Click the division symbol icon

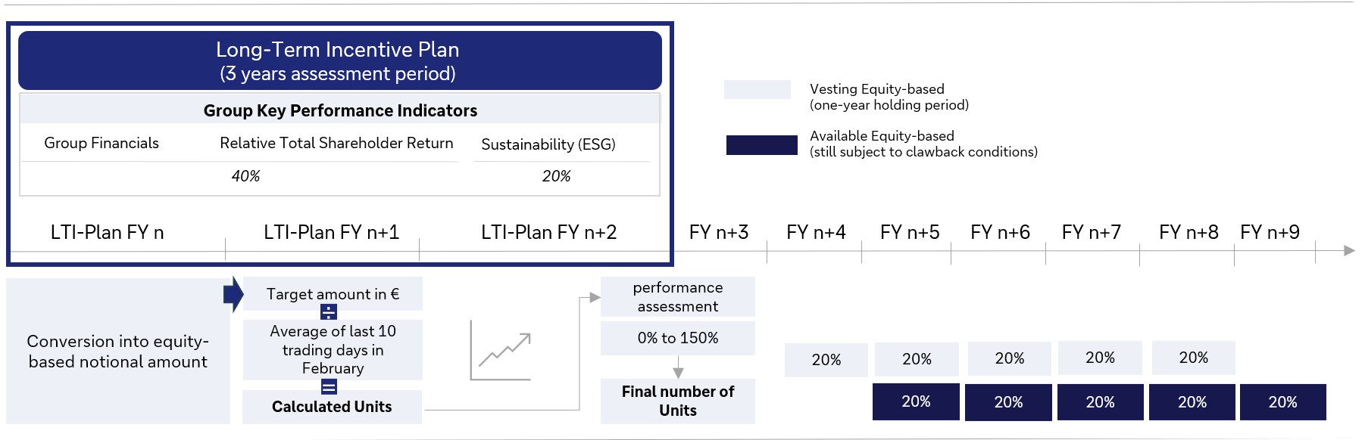(x=329, y=312)
